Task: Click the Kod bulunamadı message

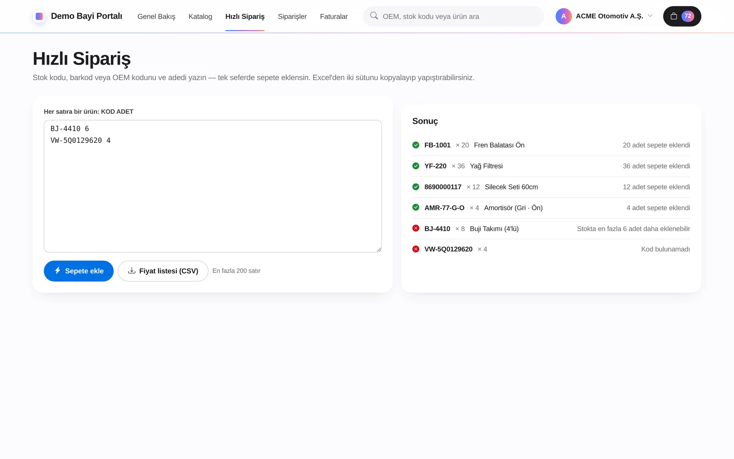Action: click(665, 249)
